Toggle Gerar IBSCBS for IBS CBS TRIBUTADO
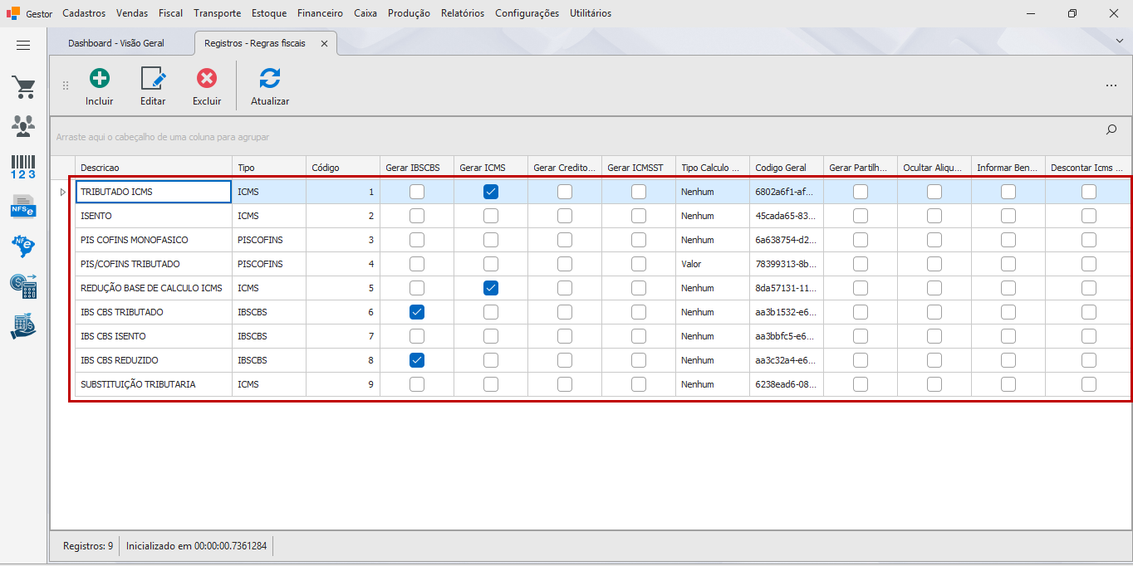 417,312
